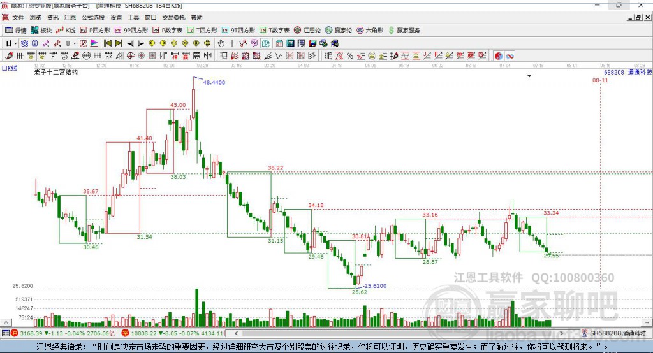Viewport: 653px width, 353px height.
Task: Click the 08-11 date marker
Action: click(x=600, y=80)
